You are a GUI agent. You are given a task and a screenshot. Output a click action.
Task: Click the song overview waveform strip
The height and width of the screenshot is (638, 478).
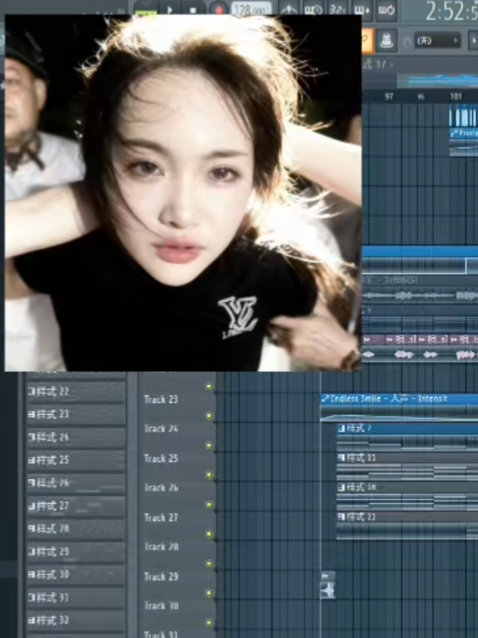[437, 80]
